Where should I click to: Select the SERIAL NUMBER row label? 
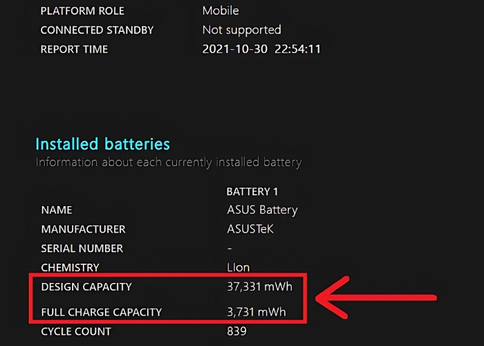82,248
